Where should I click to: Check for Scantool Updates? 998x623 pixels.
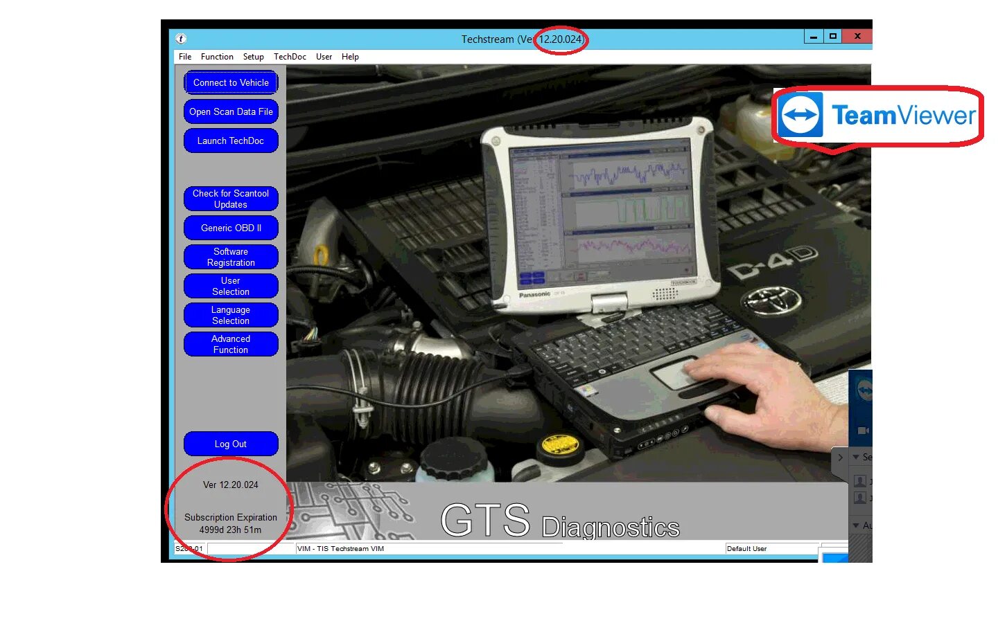coord(231,199)
